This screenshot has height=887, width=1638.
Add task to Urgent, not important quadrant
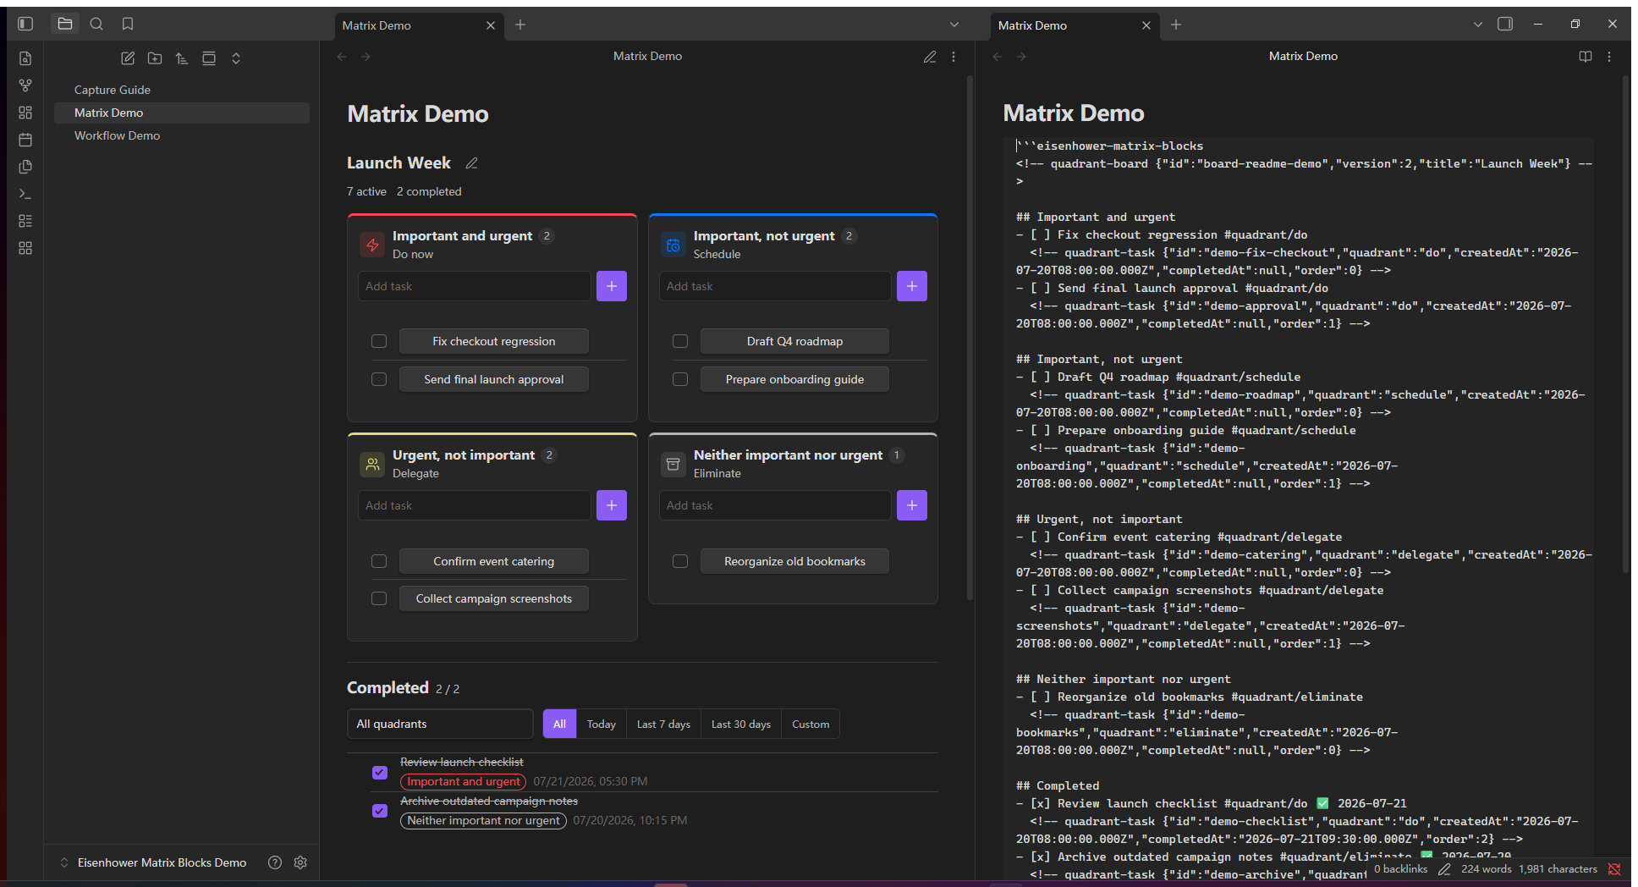point(612,505)
